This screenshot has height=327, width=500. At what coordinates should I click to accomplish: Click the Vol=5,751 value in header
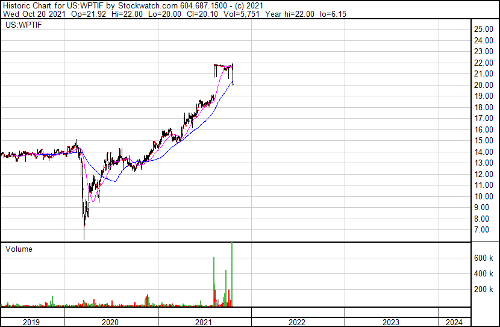point(242,14)
